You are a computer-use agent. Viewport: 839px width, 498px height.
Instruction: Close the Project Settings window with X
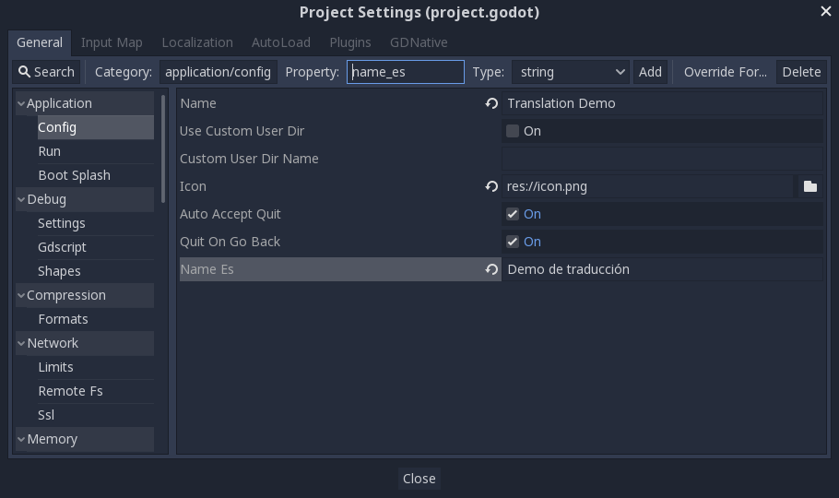(x=825, y=12)
